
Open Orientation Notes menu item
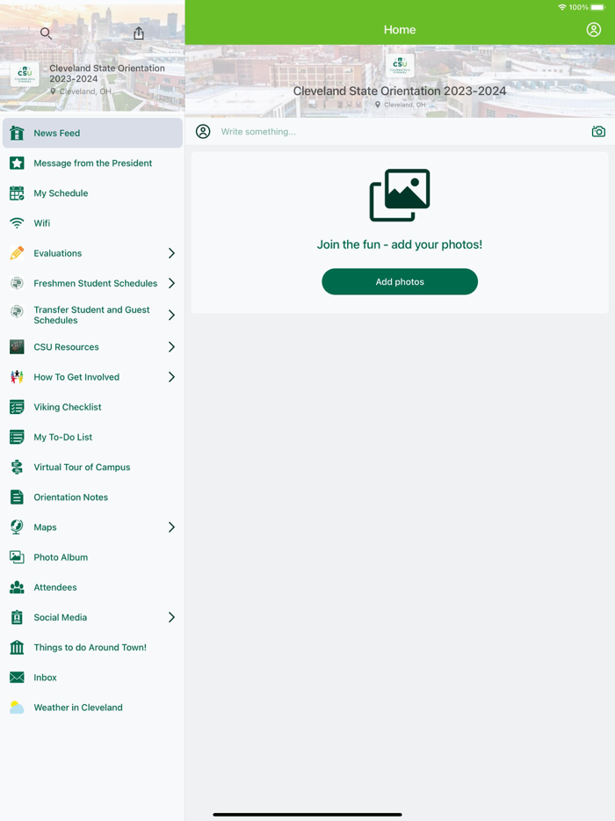(92, 497)
